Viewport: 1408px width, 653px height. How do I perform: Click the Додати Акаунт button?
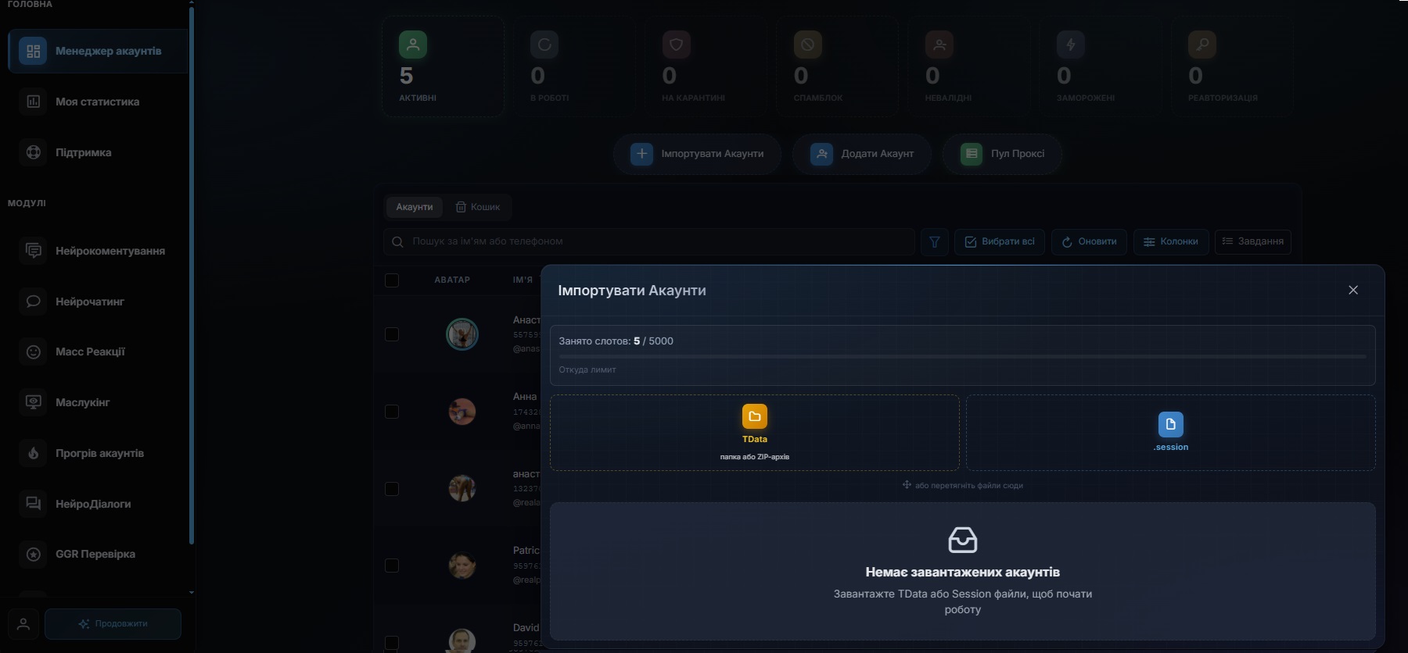[x=862, y=154]
